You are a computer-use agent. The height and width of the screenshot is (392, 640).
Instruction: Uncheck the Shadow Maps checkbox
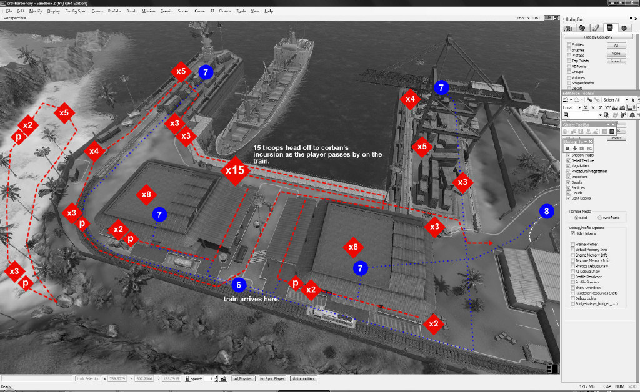[x=569, y=155]
